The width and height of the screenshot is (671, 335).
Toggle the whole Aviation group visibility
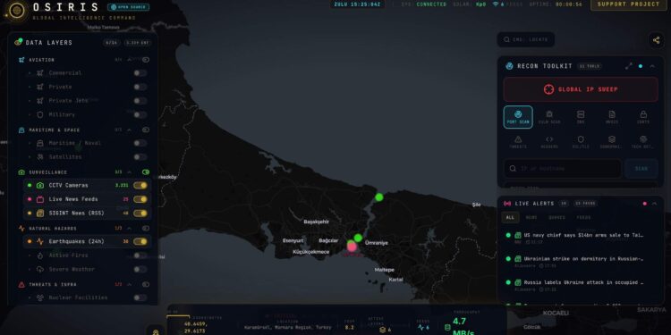coord(146,60)
